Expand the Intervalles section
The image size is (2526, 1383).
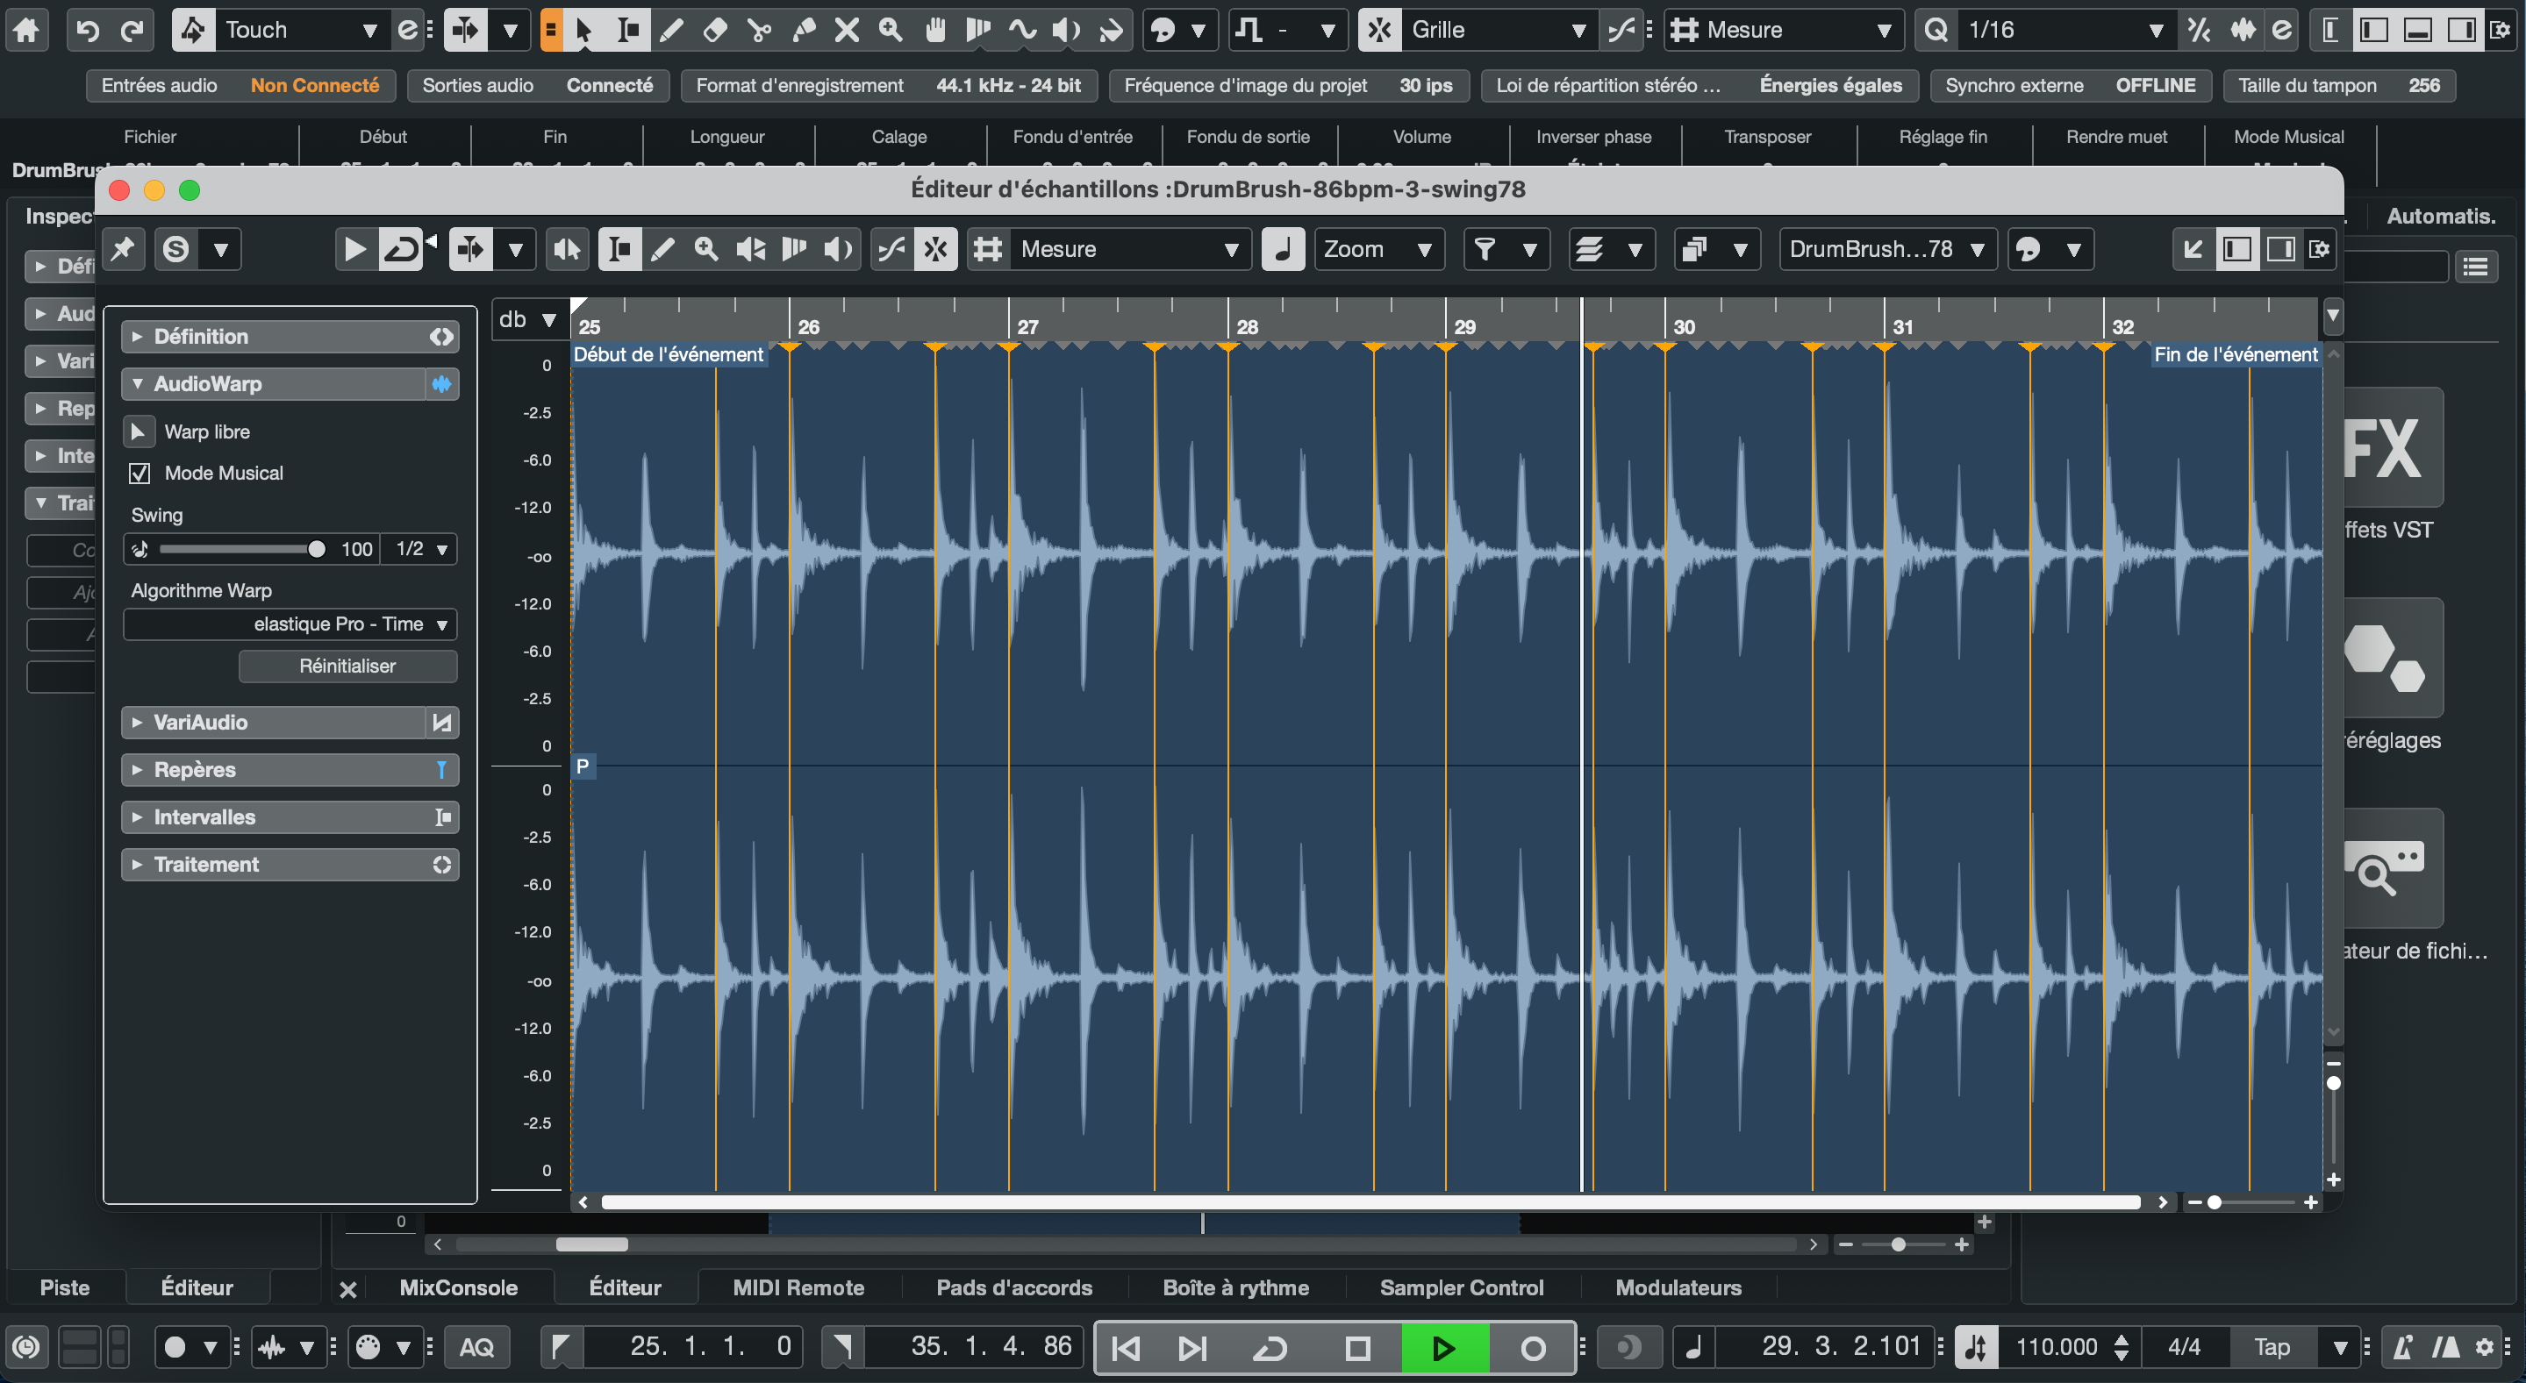137,817
